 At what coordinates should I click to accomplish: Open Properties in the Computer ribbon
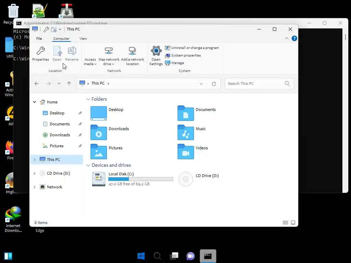tap(40, 54)
